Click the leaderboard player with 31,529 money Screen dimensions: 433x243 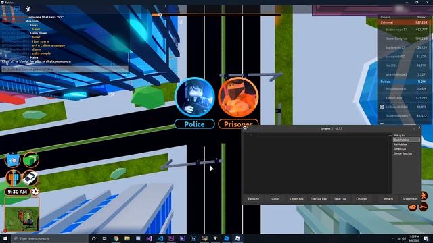pyautogui.click(x=403, y=57)
